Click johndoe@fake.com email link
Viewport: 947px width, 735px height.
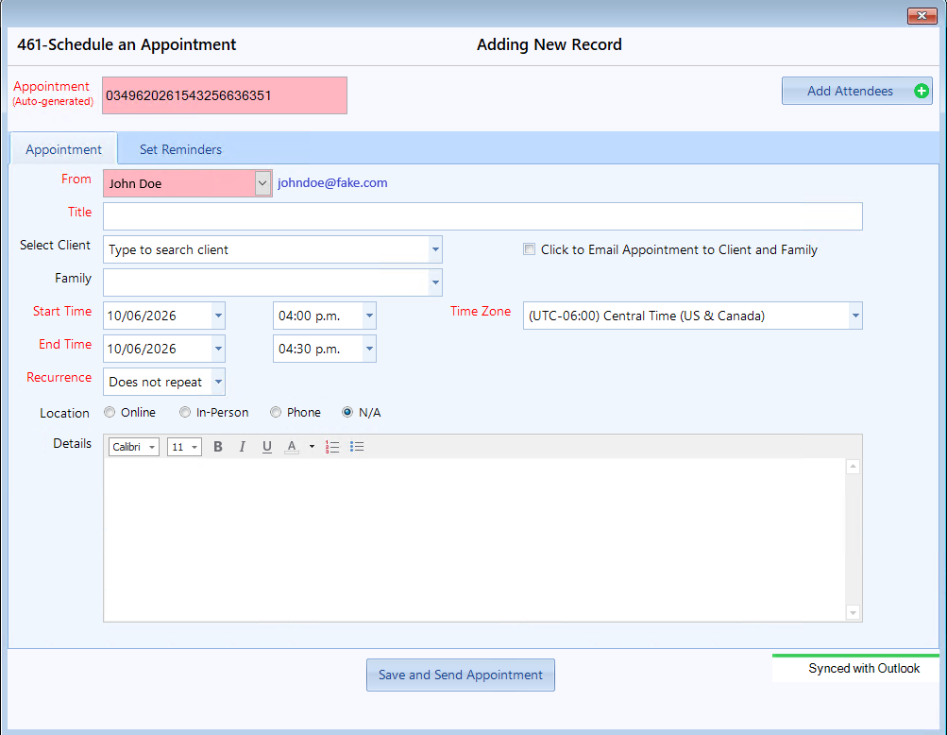pyautogui.click(x=332, y=182)
